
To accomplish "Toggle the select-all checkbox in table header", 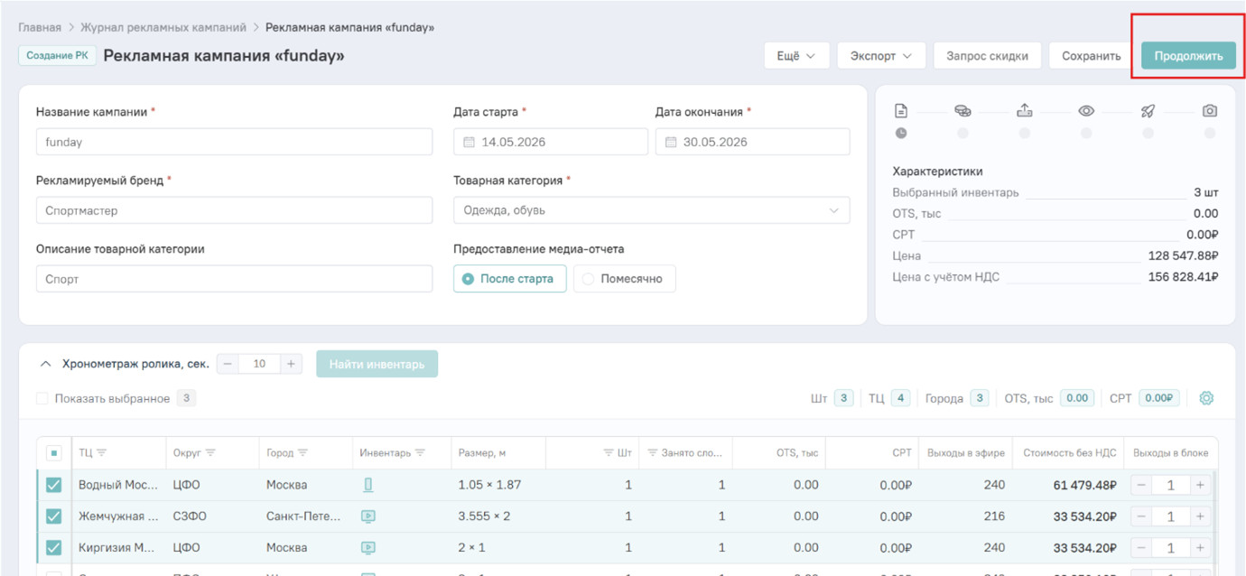I will point(53,453).
